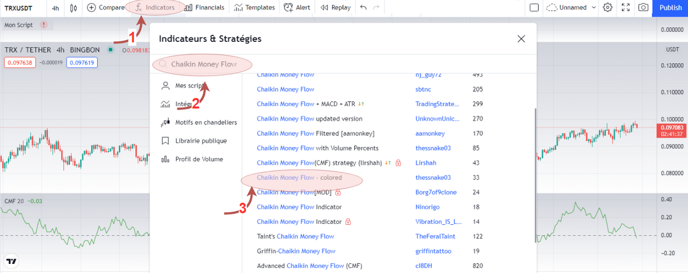
Task: Click the Mon Script error warning icon
Action: (44, 25)
